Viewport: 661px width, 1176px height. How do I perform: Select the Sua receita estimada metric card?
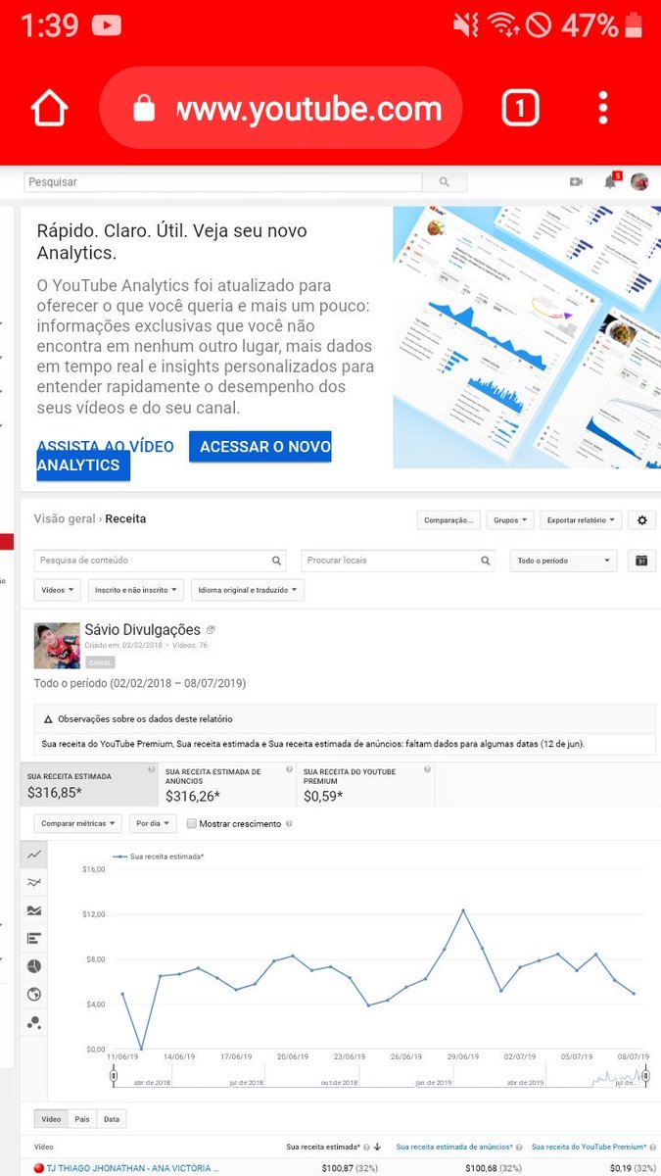pyautogui.click(x=89, y=784)
